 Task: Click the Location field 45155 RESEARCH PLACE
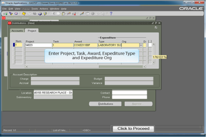pos(53,93)
